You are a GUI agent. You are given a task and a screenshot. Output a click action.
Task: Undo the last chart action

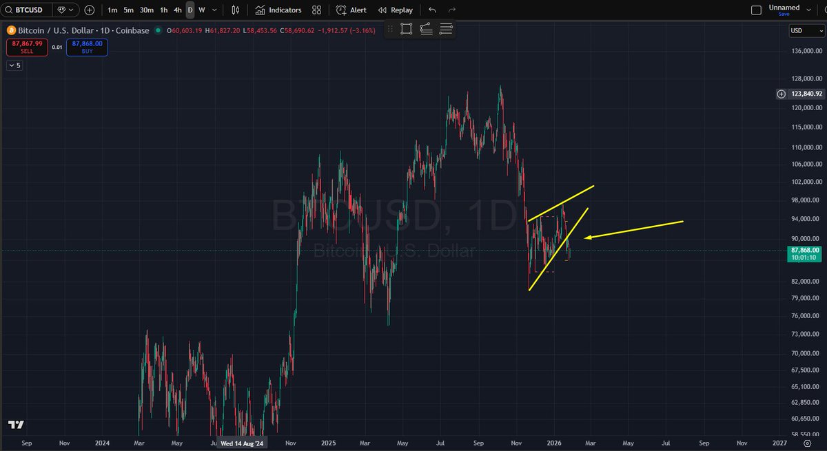point(432,10)
